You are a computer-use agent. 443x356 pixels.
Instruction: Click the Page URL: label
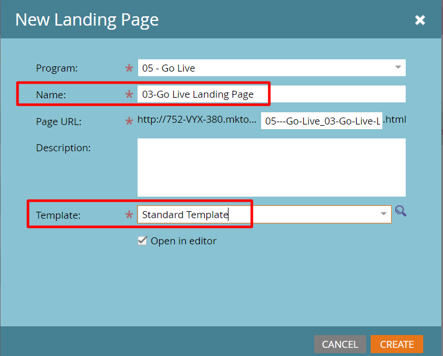tap(59, 122)
